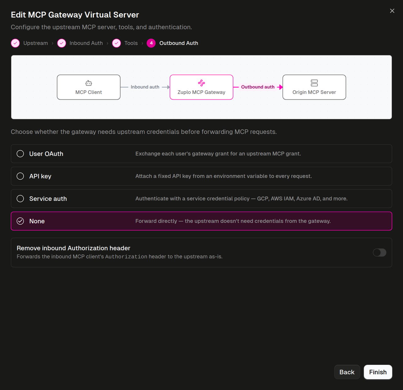Toggle Remove inbound Authorization header switch
This screenshot has width=403, height=390.
379,253
